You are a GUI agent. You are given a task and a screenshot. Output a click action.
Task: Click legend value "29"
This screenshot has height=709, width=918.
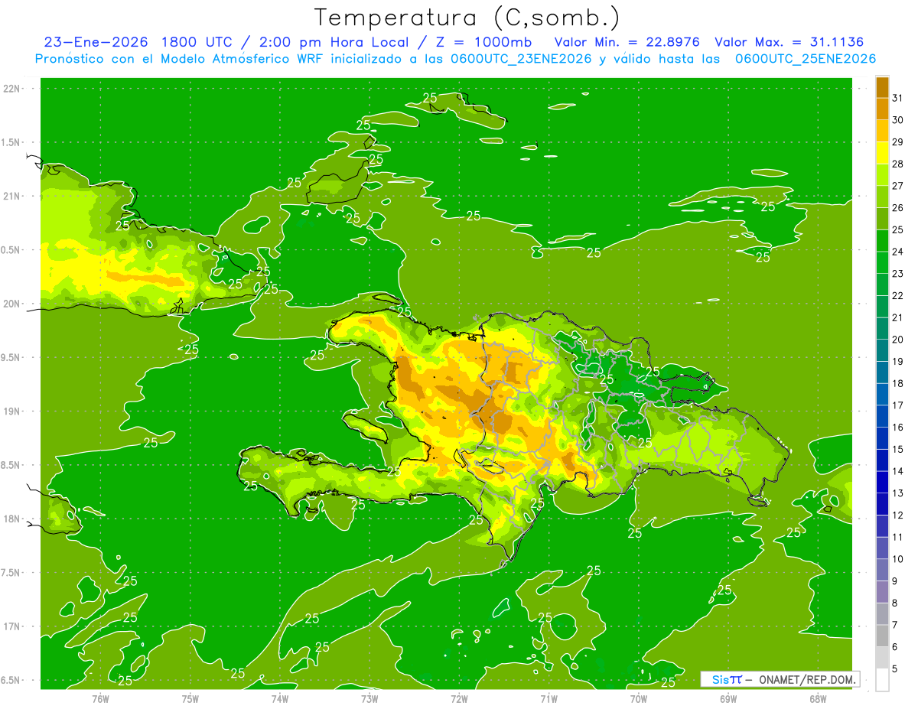click(x=897, y=141)
